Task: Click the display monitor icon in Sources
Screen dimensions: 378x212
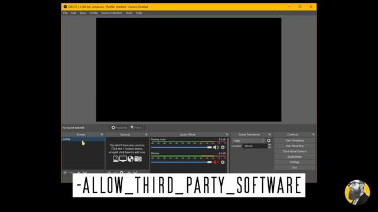Action: coord(123,159)
